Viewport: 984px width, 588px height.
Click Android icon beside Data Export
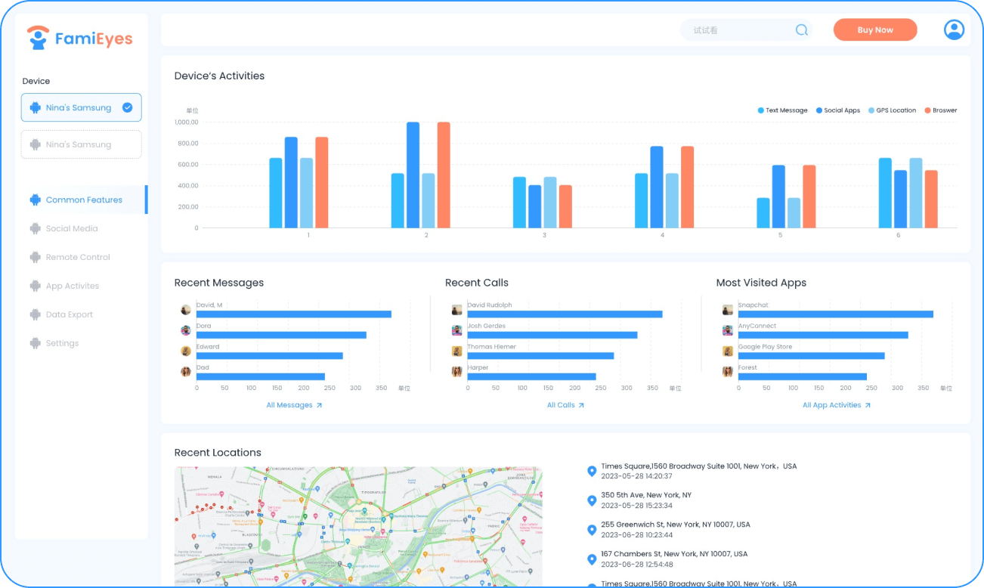click(x=35, y=314)
